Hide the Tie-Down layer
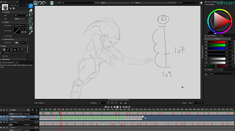This screenshot has height=131, width=235. 1,122
